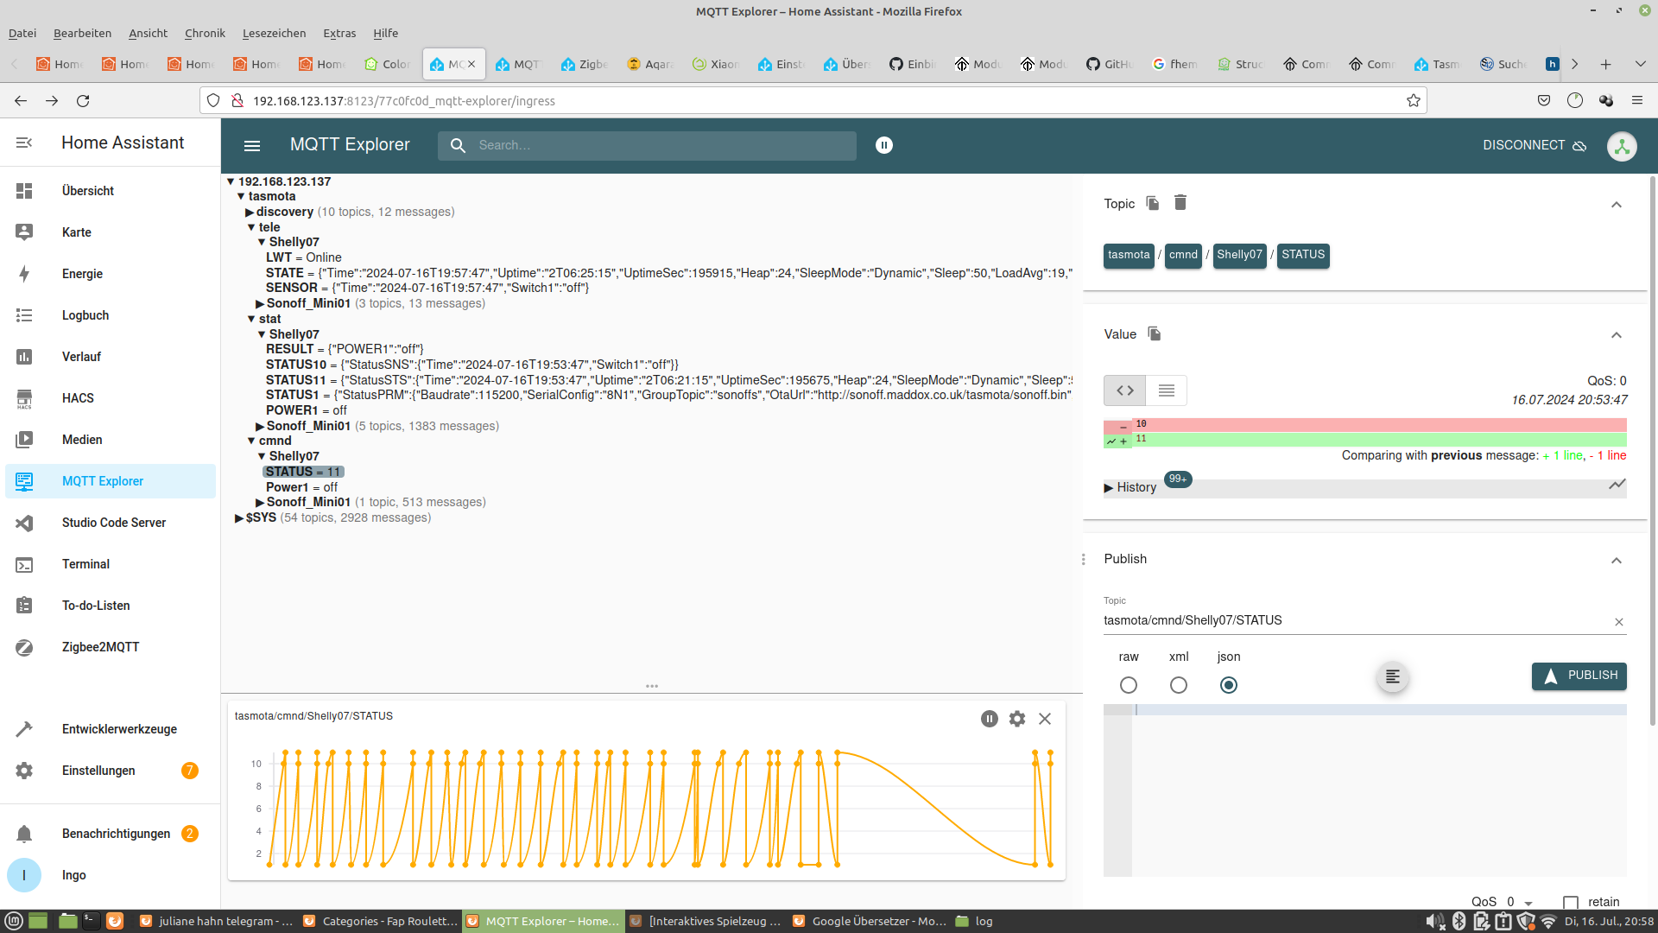Click the PUBLISH button
1658x933 pixels.
coord(1579,676)
